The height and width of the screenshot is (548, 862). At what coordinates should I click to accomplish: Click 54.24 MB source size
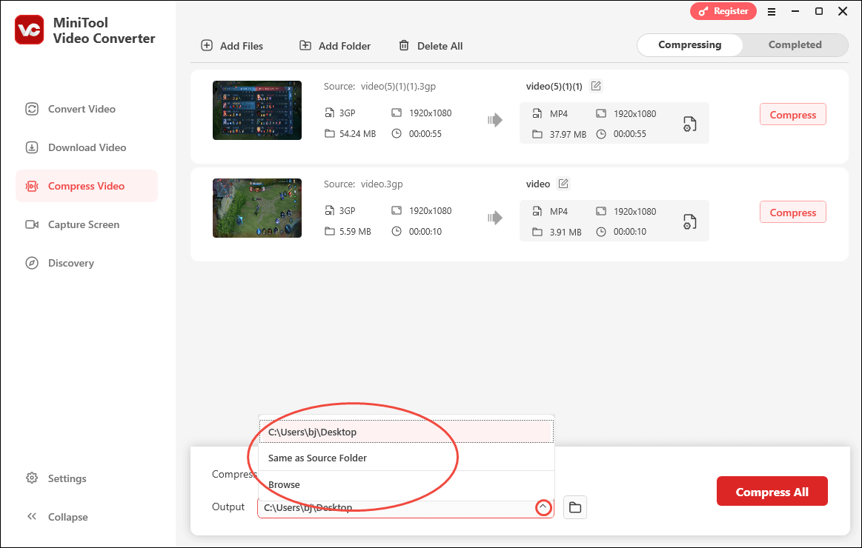coord(357,133)
